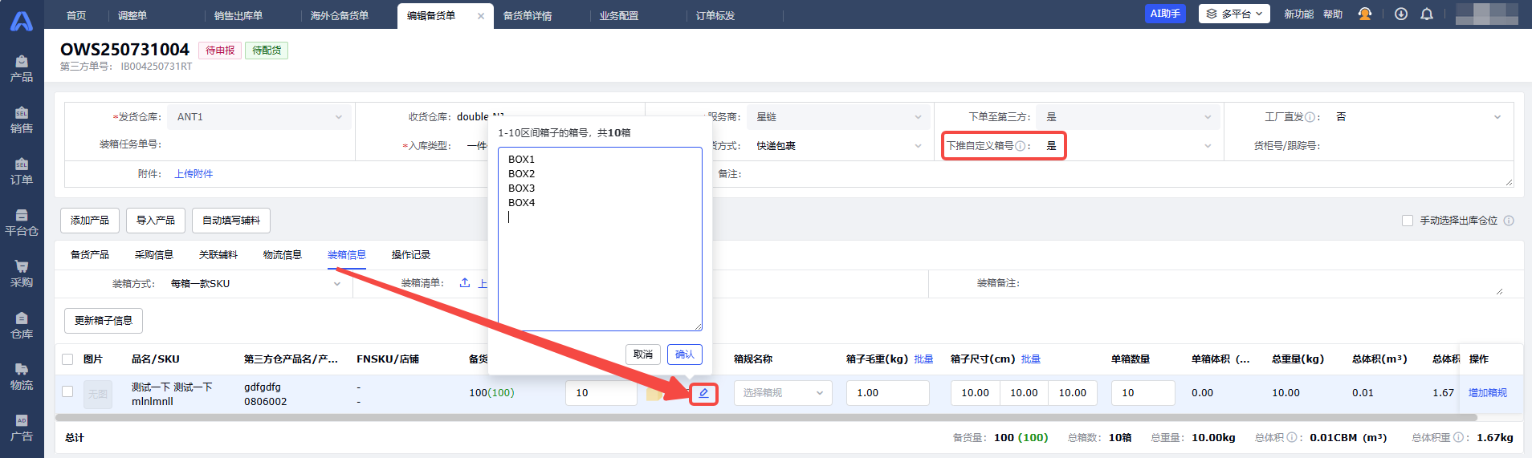
Task: Open the 产品 sidebar section
Action: [x=22, y=69]
